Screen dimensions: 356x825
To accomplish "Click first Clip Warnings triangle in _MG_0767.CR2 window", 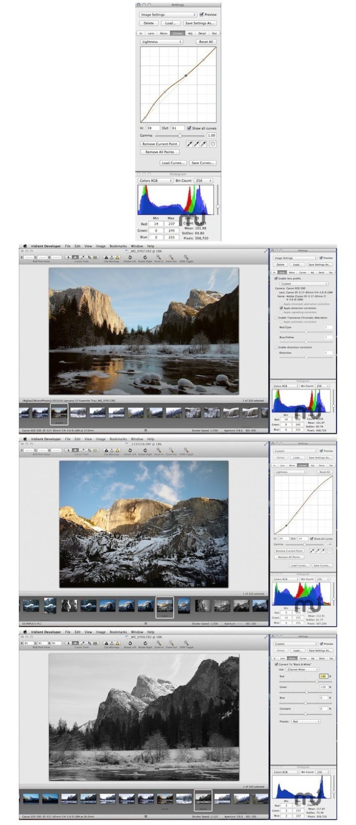I will click(x=106, y=257).
